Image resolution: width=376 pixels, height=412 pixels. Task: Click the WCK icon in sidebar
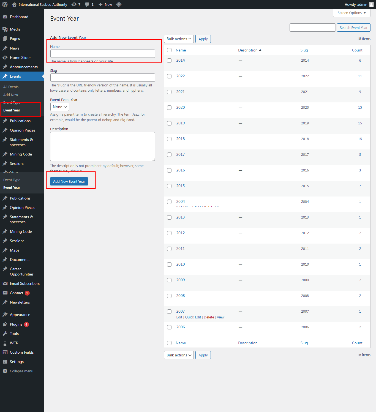pos(5,343)
